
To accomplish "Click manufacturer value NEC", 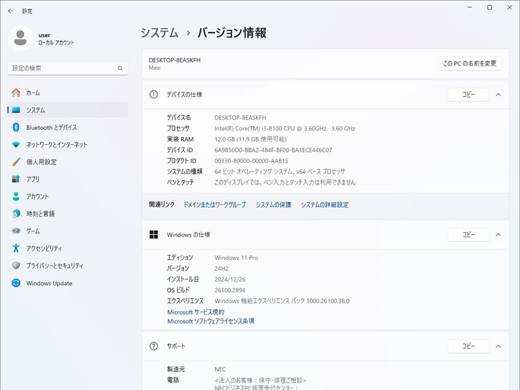I will (x=220, y=369).
